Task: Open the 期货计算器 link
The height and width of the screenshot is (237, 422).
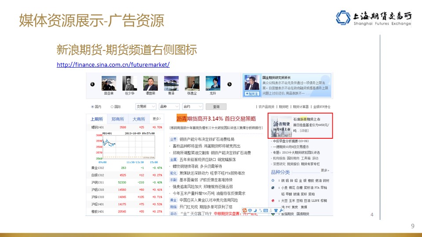Action: 301,107
